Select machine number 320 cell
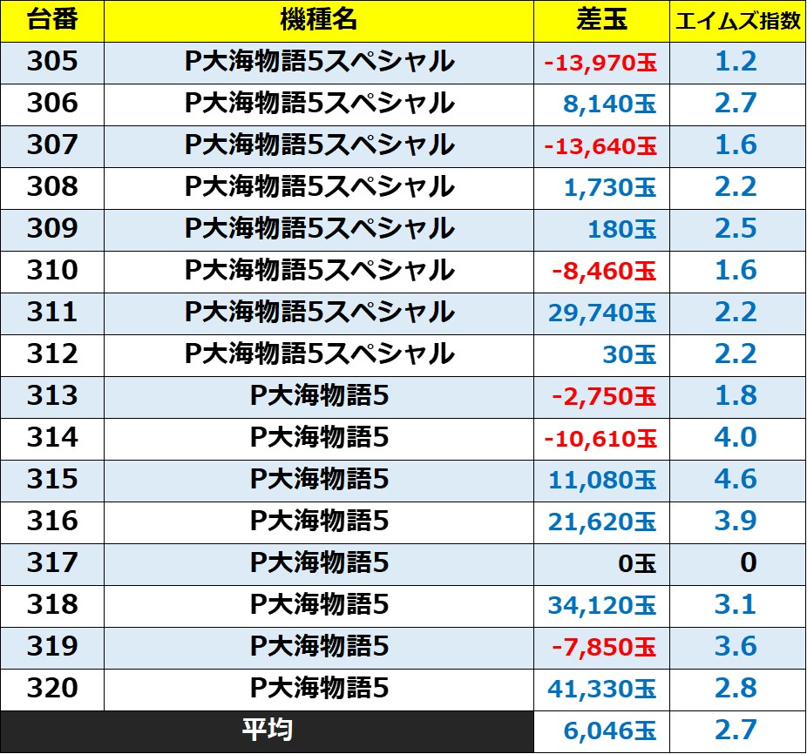 point(52,689)
